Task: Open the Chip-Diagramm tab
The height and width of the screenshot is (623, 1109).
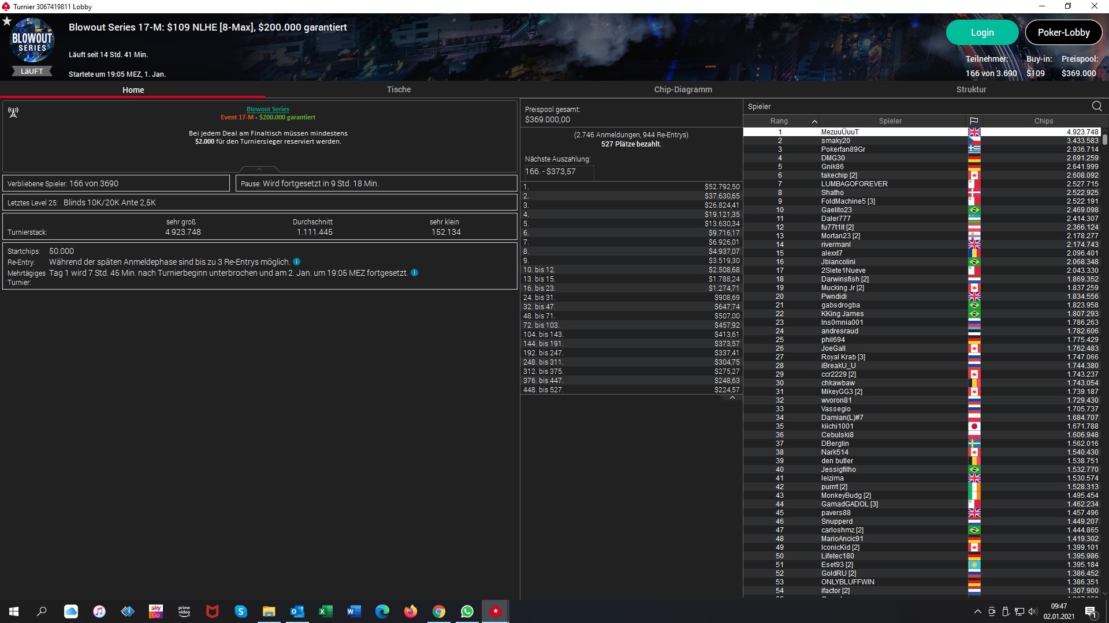Action: coord(683,89)
